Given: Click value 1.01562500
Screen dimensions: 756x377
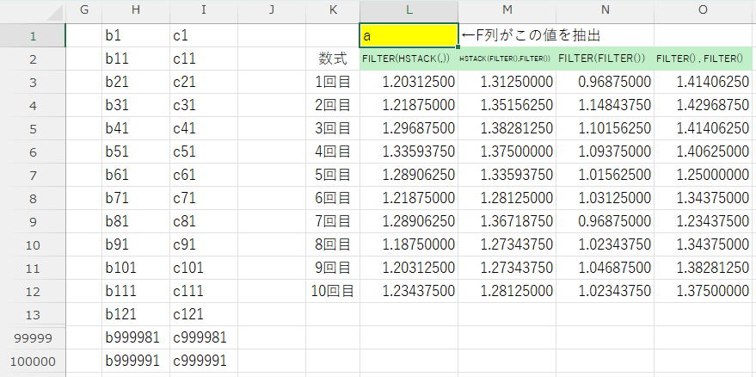Looking at the screenshot, I should coord(605,175).
